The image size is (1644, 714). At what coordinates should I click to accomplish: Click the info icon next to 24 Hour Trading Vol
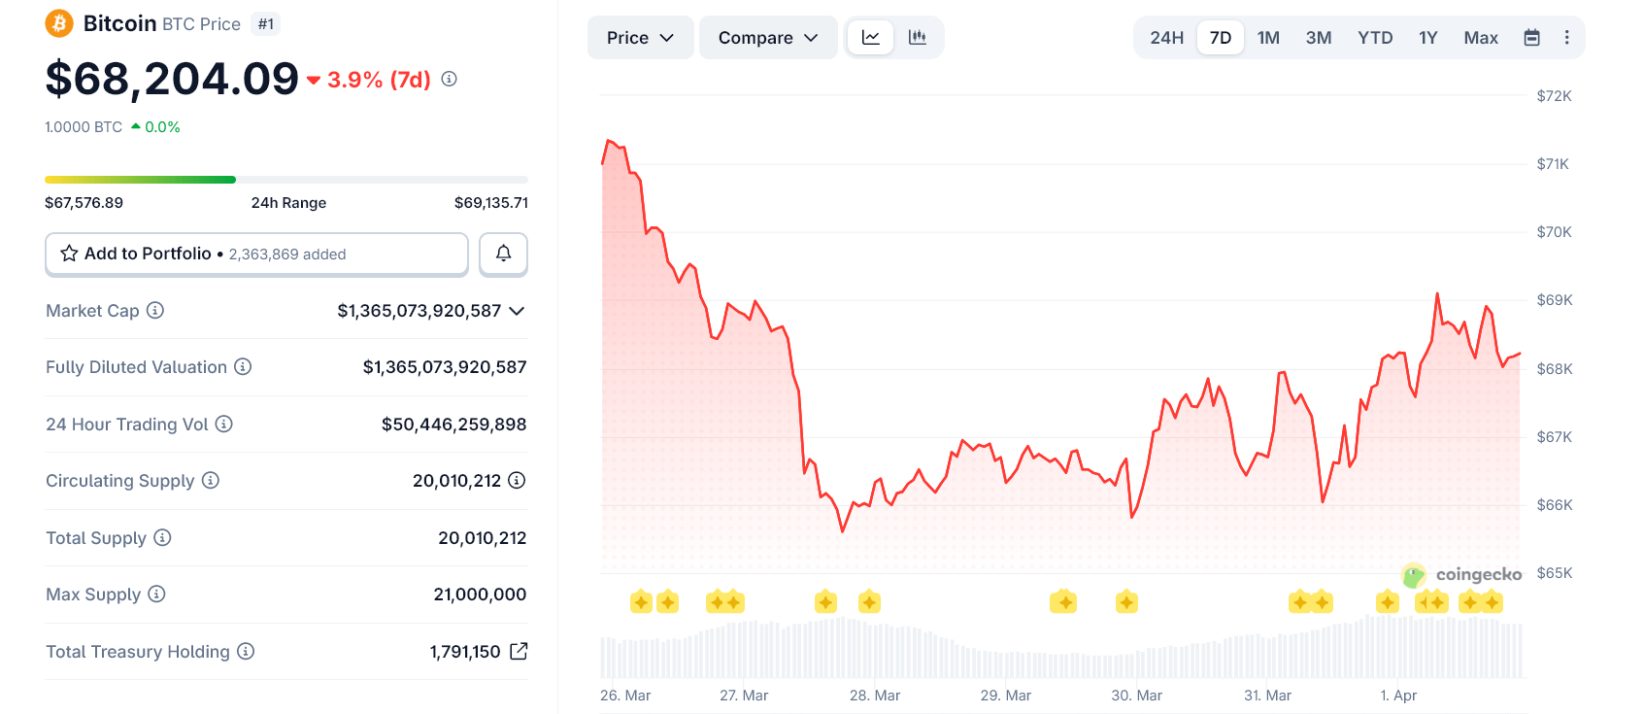224,425
